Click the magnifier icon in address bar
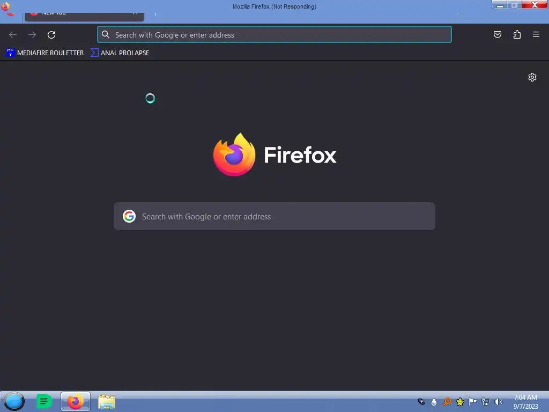The width and height of the screenshot is (549, 412). (x=106, y=34)
